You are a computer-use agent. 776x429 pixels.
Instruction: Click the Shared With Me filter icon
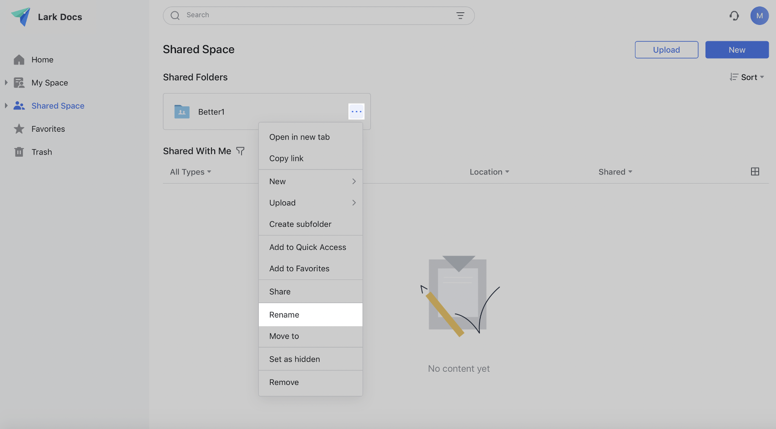(x=240, y=151)
